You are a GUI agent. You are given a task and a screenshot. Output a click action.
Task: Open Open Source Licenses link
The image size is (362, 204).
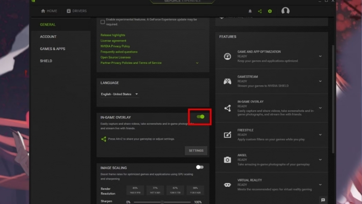pos(115,58)
